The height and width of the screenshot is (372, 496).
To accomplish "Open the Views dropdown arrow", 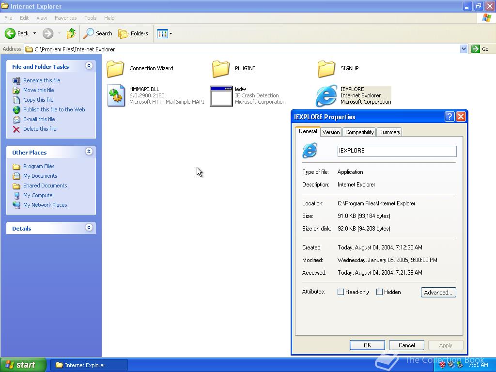I will 171,33.
